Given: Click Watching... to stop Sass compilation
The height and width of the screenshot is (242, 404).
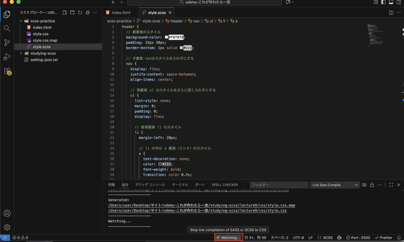Looking at the screenshot, I should click(x=228, y=238).
